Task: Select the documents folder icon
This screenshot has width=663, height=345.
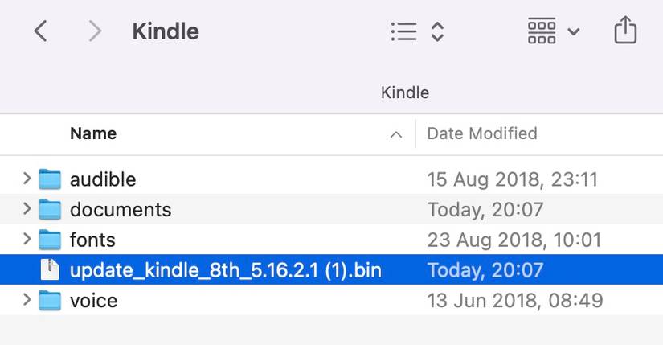Action: click(51, 209)
